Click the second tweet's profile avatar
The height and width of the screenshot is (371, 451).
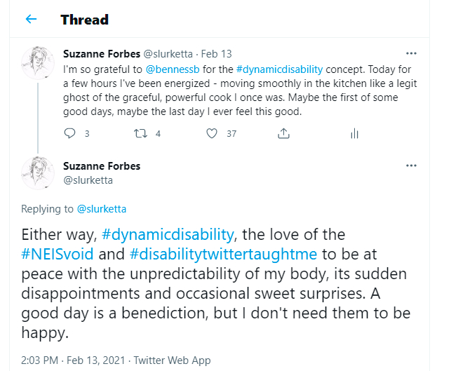coord(37,173)
